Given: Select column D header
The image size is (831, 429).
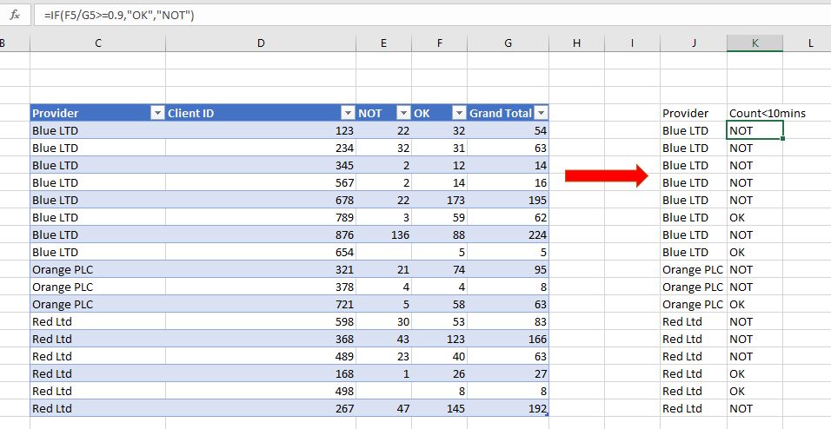Looking at the screenshot, I should pos(261,43).
